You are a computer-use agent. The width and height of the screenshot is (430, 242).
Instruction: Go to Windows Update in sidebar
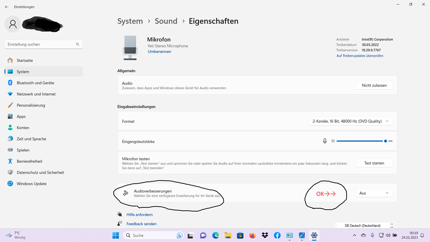coord(31,184)
